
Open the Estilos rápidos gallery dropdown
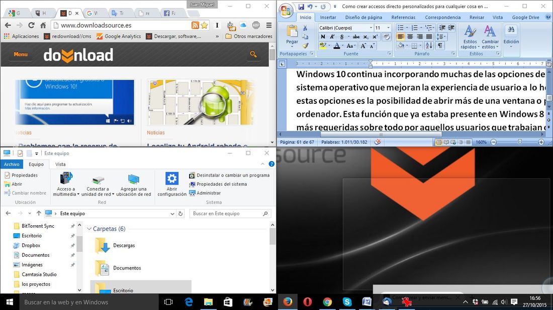point(470,37)
